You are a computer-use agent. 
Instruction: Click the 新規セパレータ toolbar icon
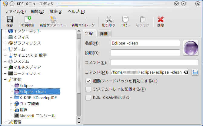pyautogui.click(x=83, y=19)
